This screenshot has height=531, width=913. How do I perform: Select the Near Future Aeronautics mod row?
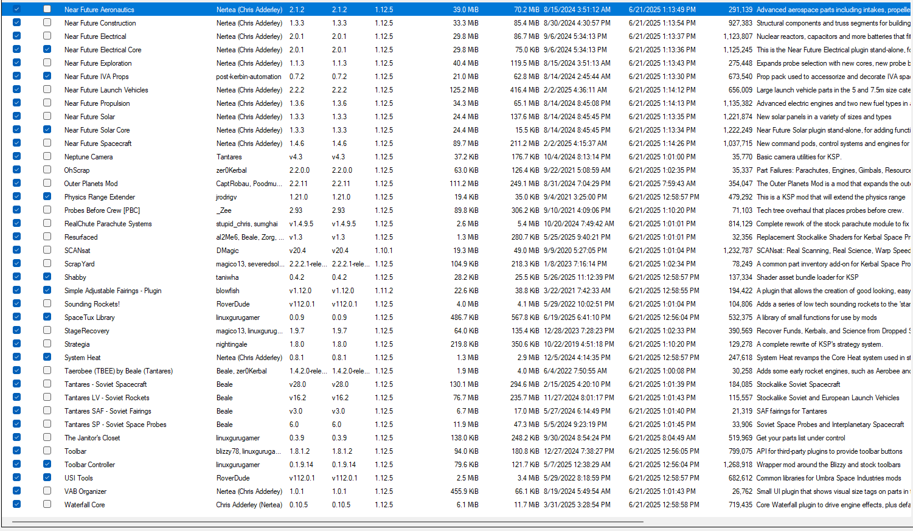tap(456, 9)
